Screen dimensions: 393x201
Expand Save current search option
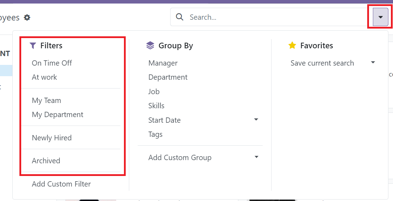(x=373, y=63)
